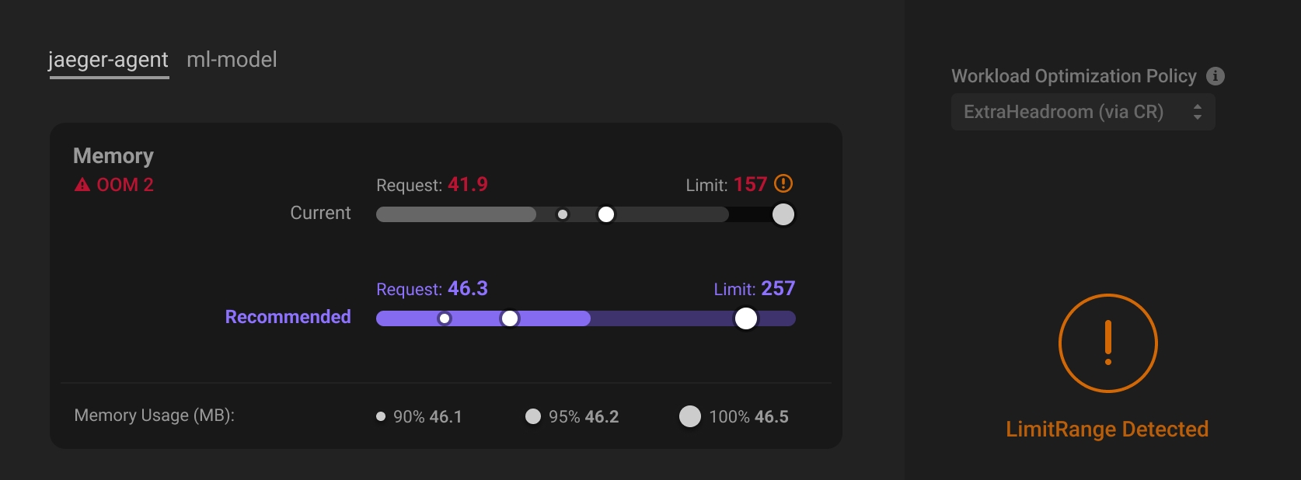Click the LimitRange Detected text
Image resolution: width=1301 pixels, height=480 pixels.
[x=1107, y=430]
